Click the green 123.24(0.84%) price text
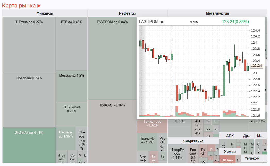 pyautogui.click(x=235, y=22)
